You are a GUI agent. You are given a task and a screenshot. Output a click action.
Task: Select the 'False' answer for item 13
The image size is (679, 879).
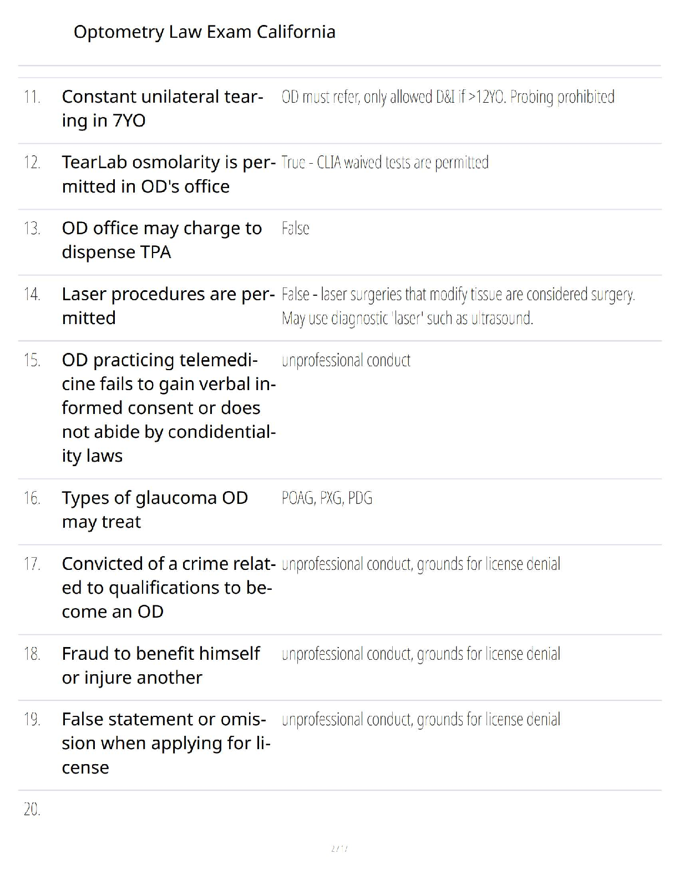[x=295, y=229]
